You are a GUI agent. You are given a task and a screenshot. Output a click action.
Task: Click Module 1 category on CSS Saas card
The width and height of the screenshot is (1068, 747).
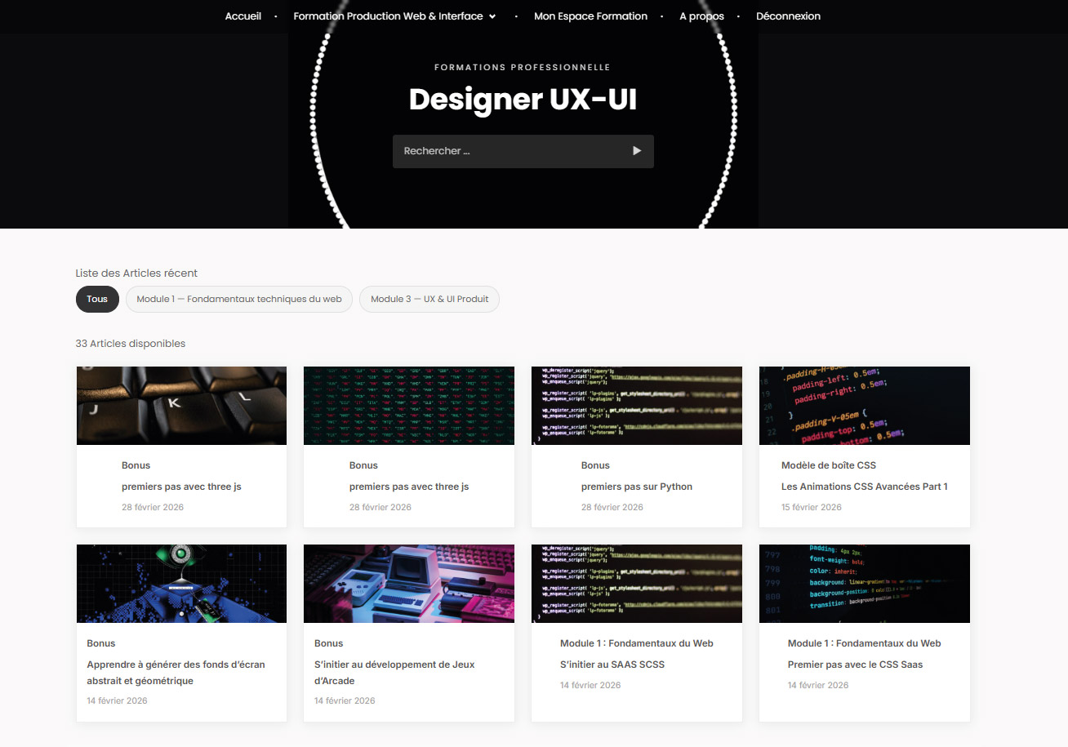click(865, 643)
